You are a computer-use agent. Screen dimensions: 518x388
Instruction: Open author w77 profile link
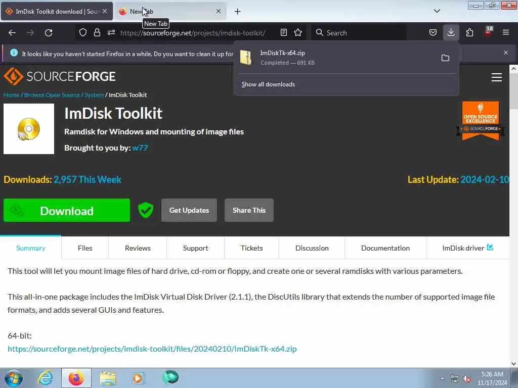(140, 148)
